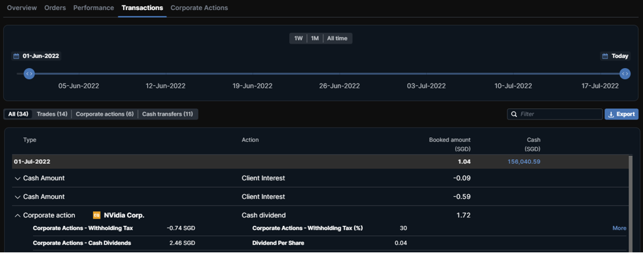Image resolution: width=643 pixels, height=253 pixels.
Task: Click the search magnifier icon
Action: [x=514, y=114]
